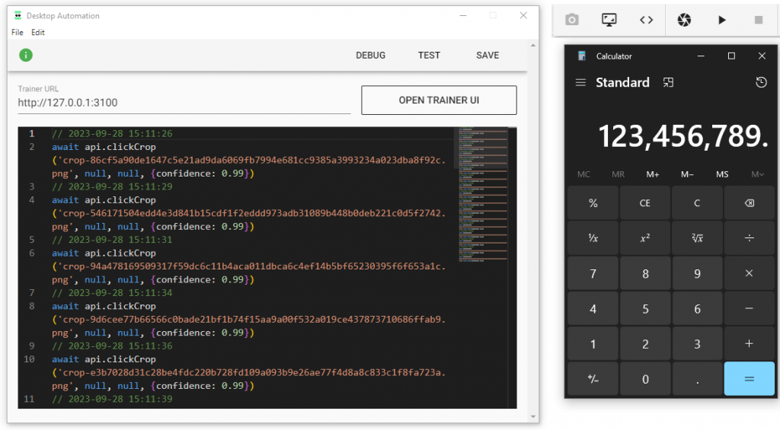Click Calculator MC memory clear

(x=583, y=174)
